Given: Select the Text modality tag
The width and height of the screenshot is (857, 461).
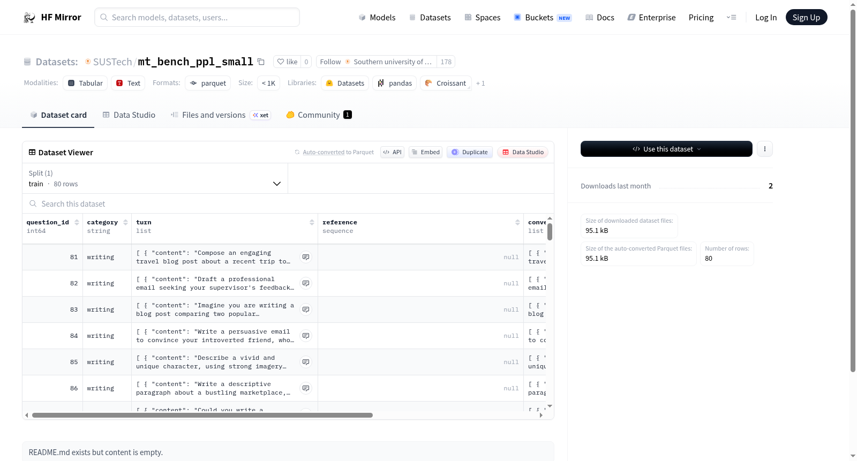Looking at the screenshot, I should tap(128, 83).
